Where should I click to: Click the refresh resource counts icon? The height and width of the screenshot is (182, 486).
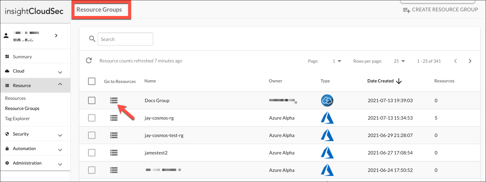[x=89, y=61]
